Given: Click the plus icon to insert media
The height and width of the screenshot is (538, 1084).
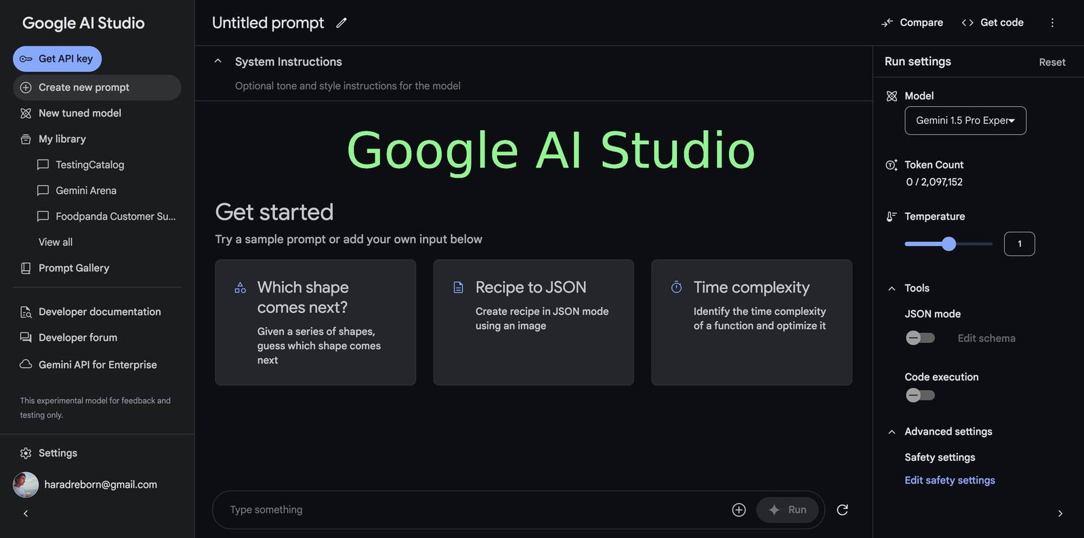Looking at the screenshot, I should (738, 510).
